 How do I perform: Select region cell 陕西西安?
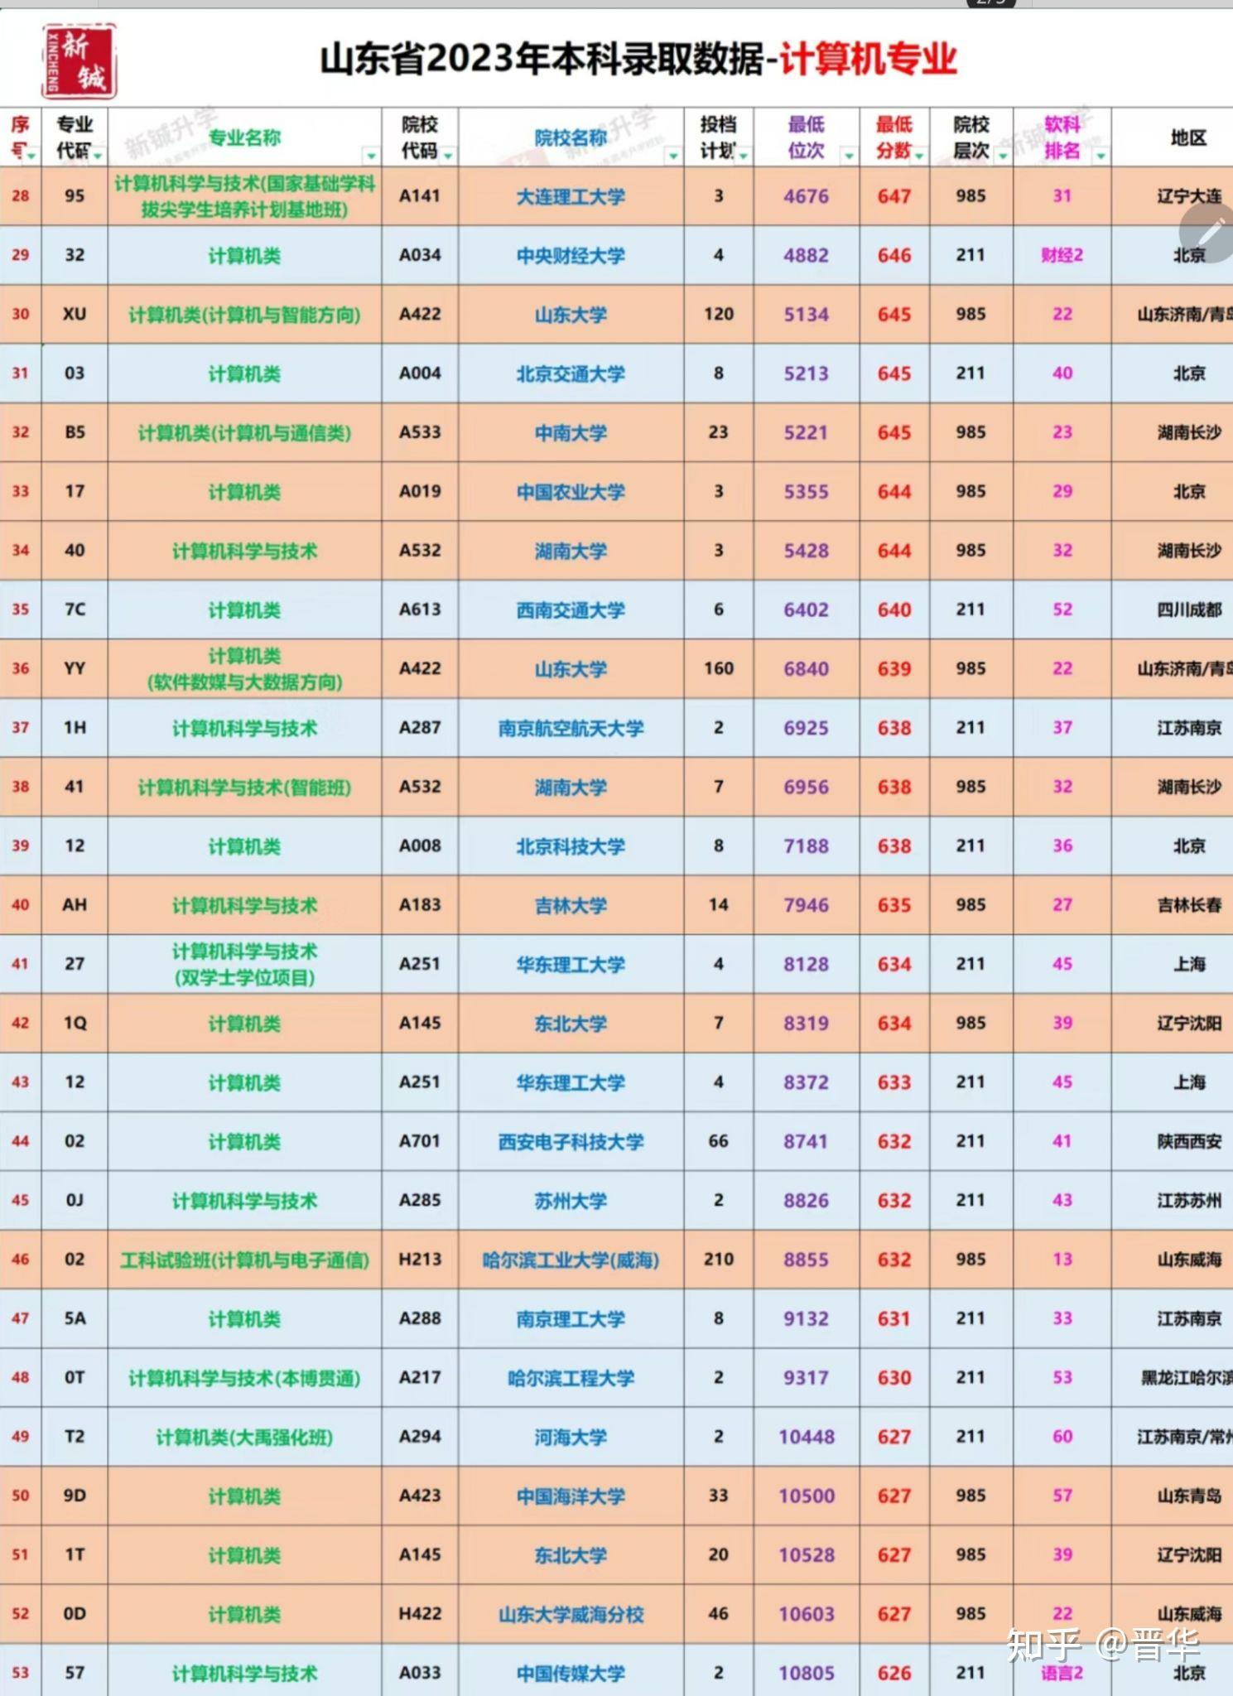click(1189, 1141)
